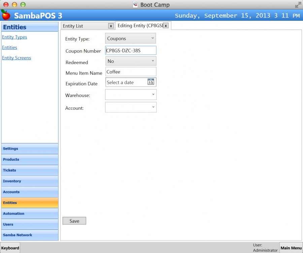The image size is (303, 253).
Task: Close the Entity List tab
Action: (x=111, y=26)
